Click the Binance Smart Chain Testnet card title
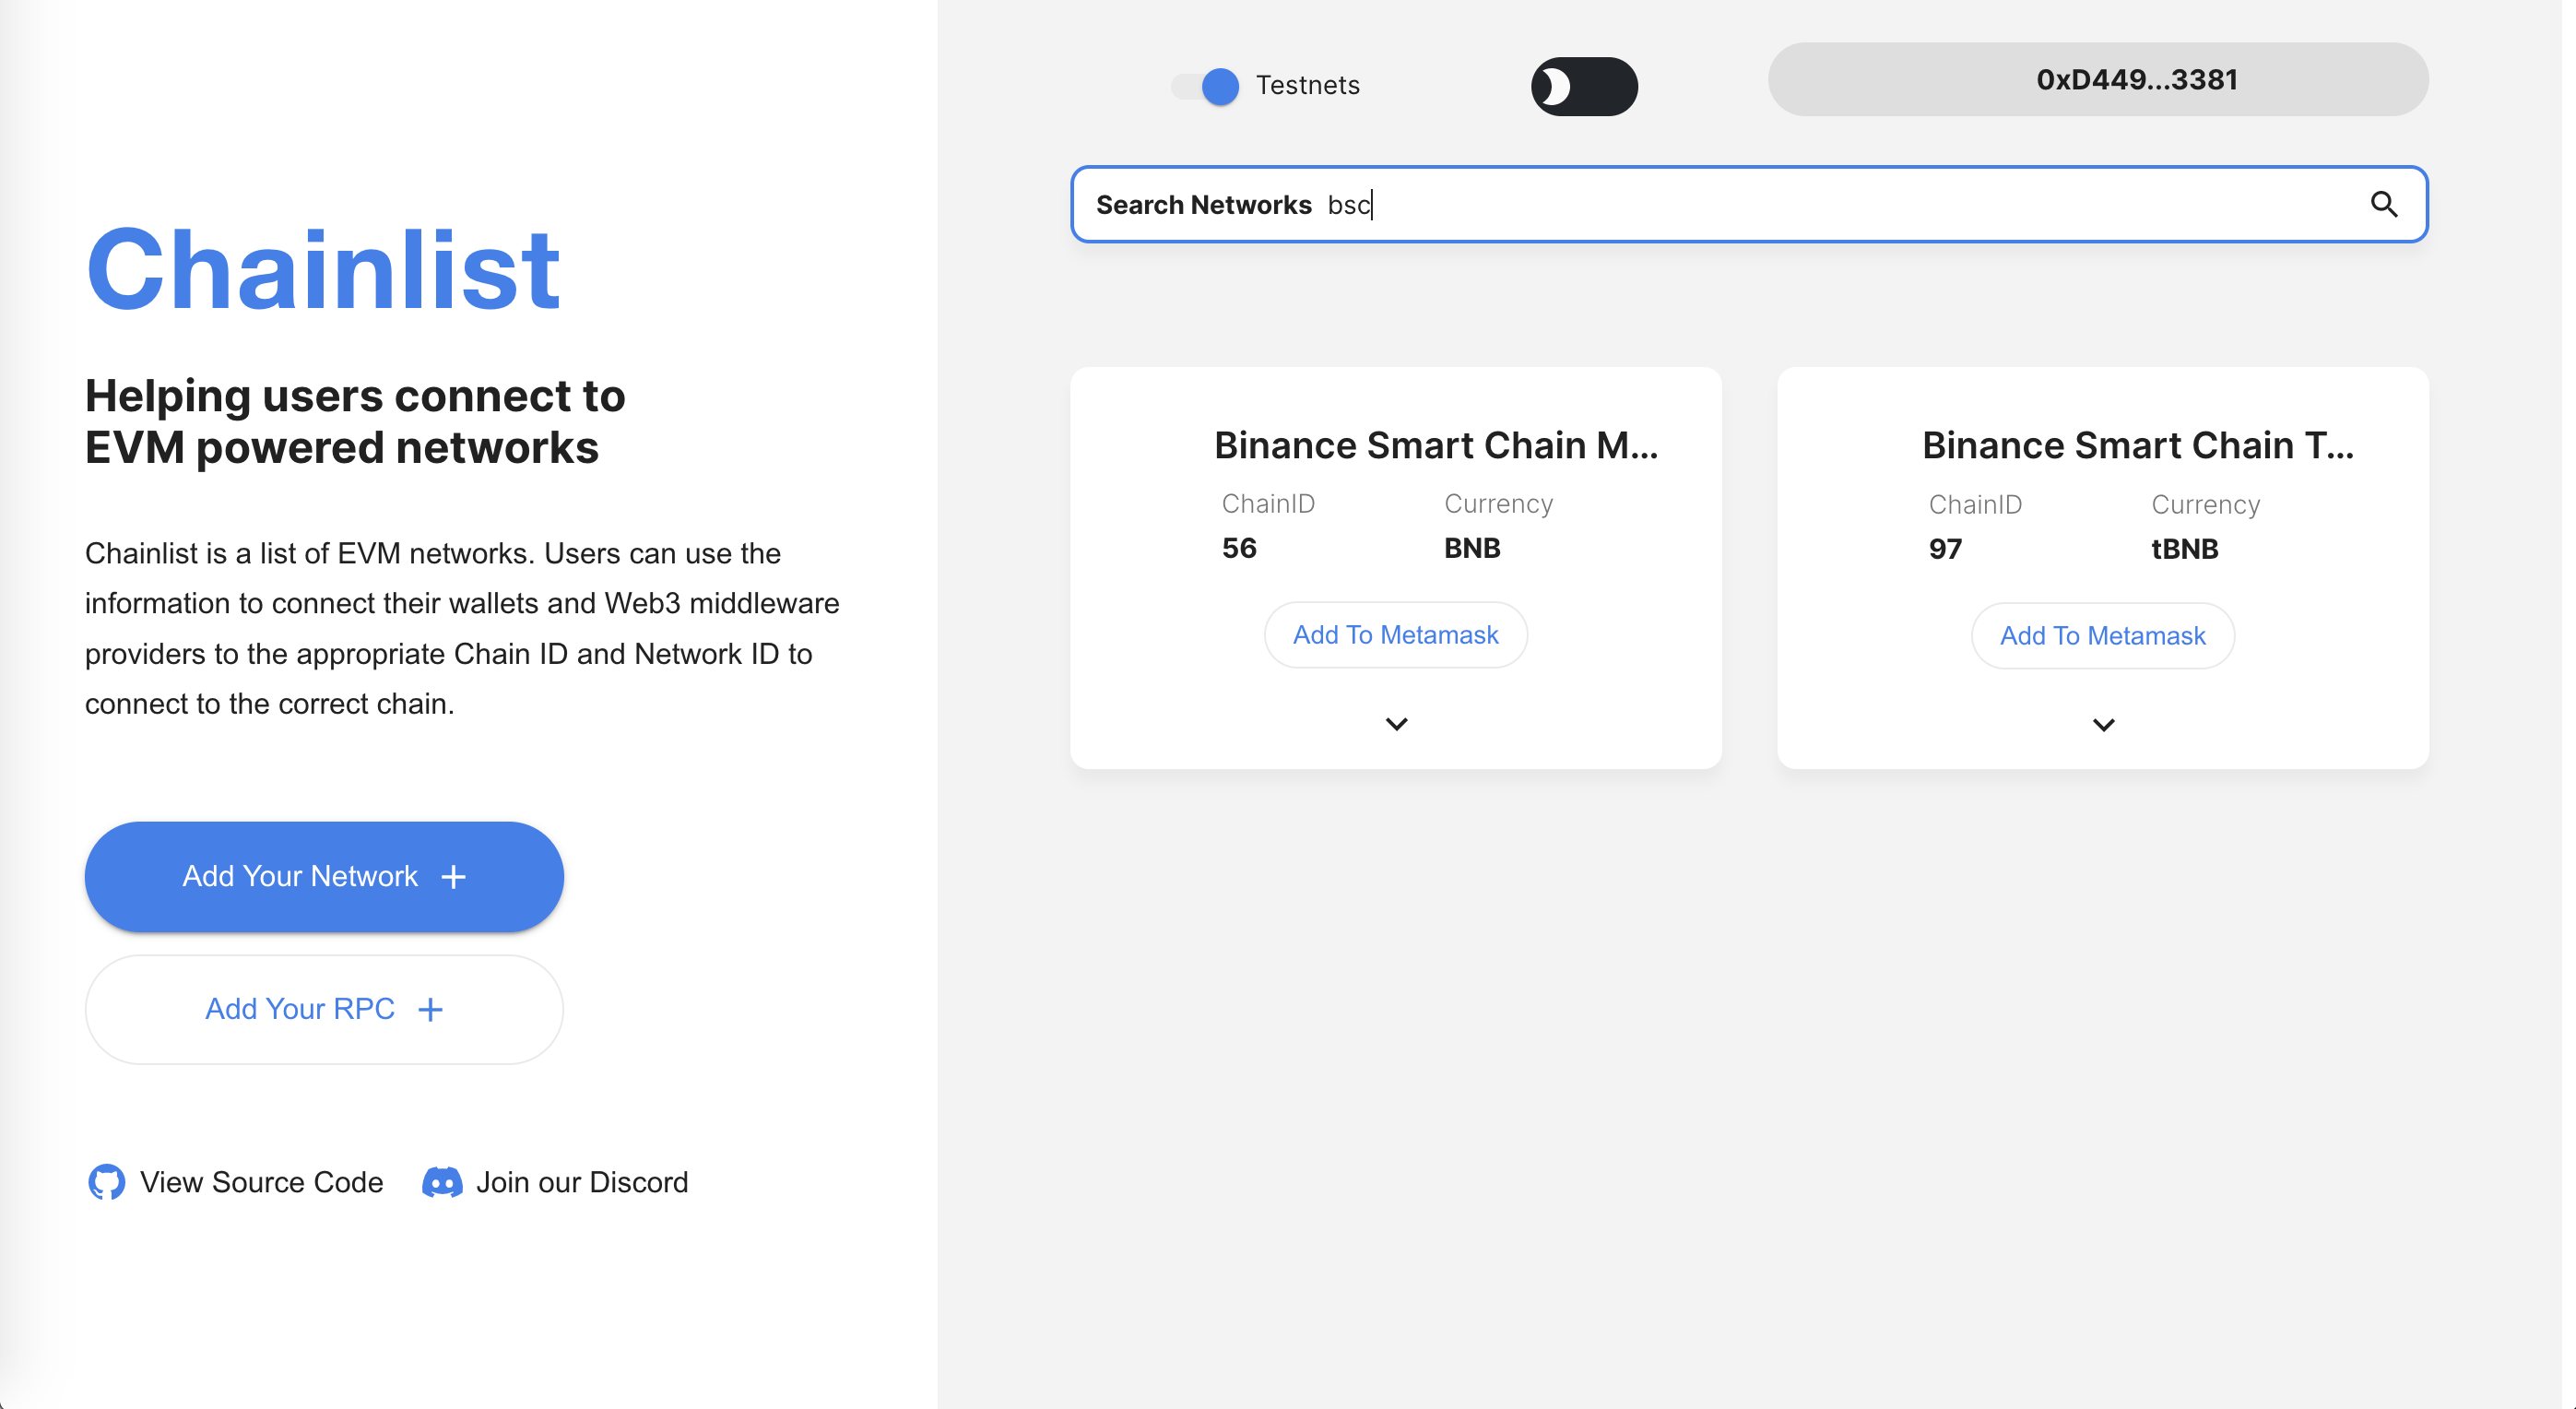 tap(2137, 446)
